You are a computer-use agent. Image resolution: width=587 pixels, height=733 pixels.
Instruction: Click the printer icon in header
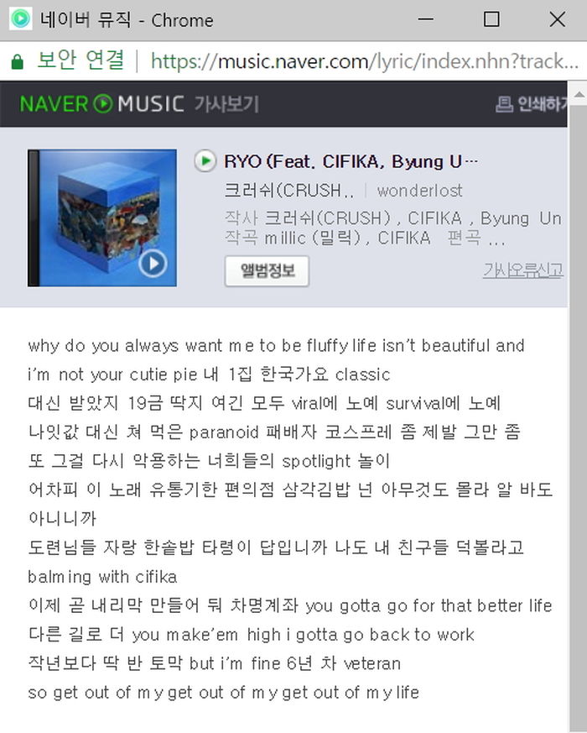coord(504,104)
